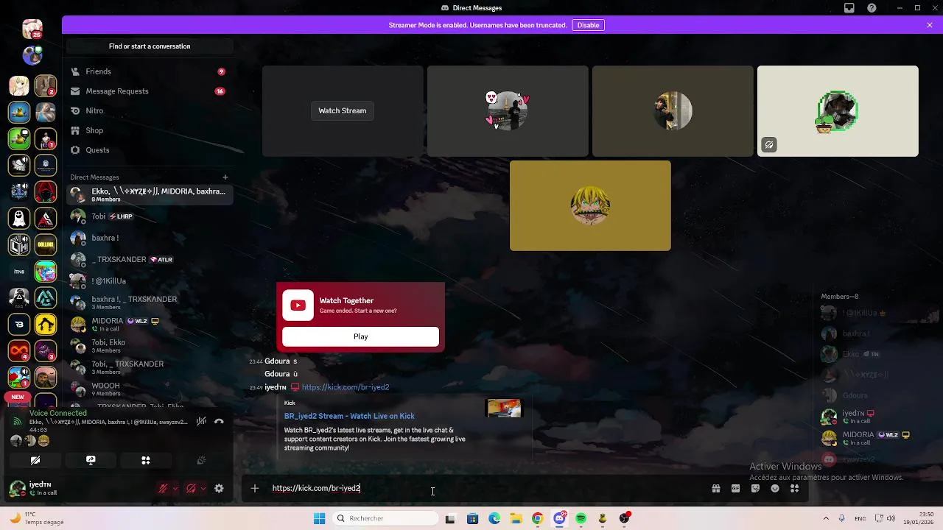Viewport: 943px width, 530px height.
Task: Open User Settings gear
Action: pos(219,488)
